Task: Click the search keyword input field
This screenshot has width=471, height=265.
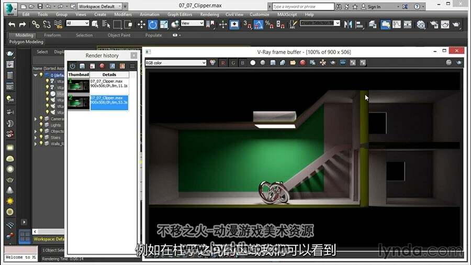Action: 303,6
